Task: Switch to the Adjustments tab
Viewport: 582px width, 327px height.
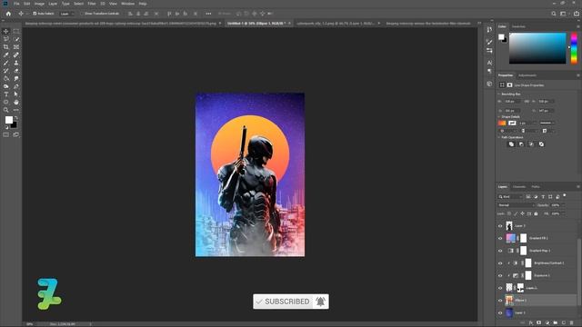Action: (x=527, y=75)
